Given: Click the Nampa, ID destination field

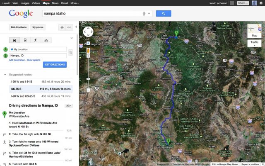Looking at the screenshot, I should point(38,56).
